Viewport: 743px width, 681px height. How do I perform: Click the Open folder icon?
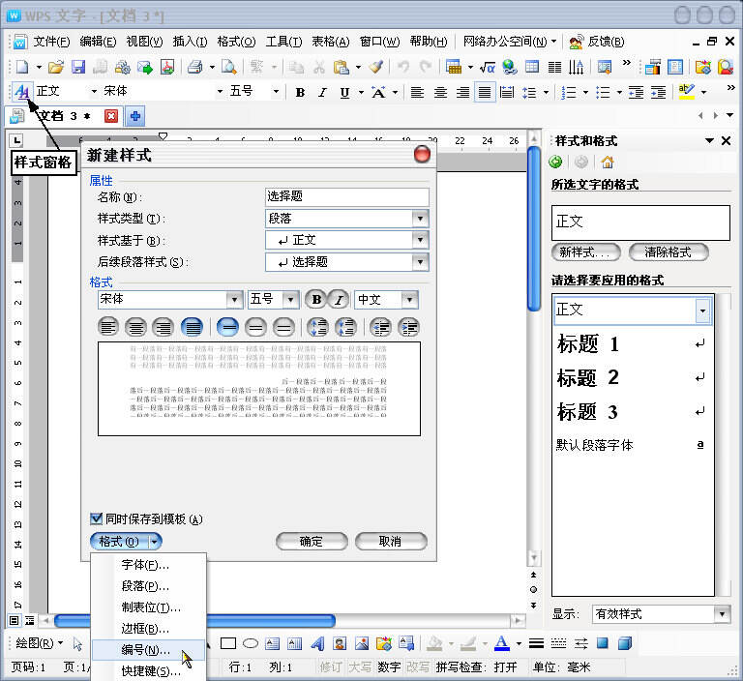(x=56, y=67)
